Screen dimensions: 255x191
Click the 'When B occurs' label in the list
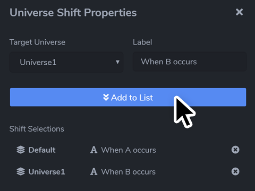(x=129, y=172)
